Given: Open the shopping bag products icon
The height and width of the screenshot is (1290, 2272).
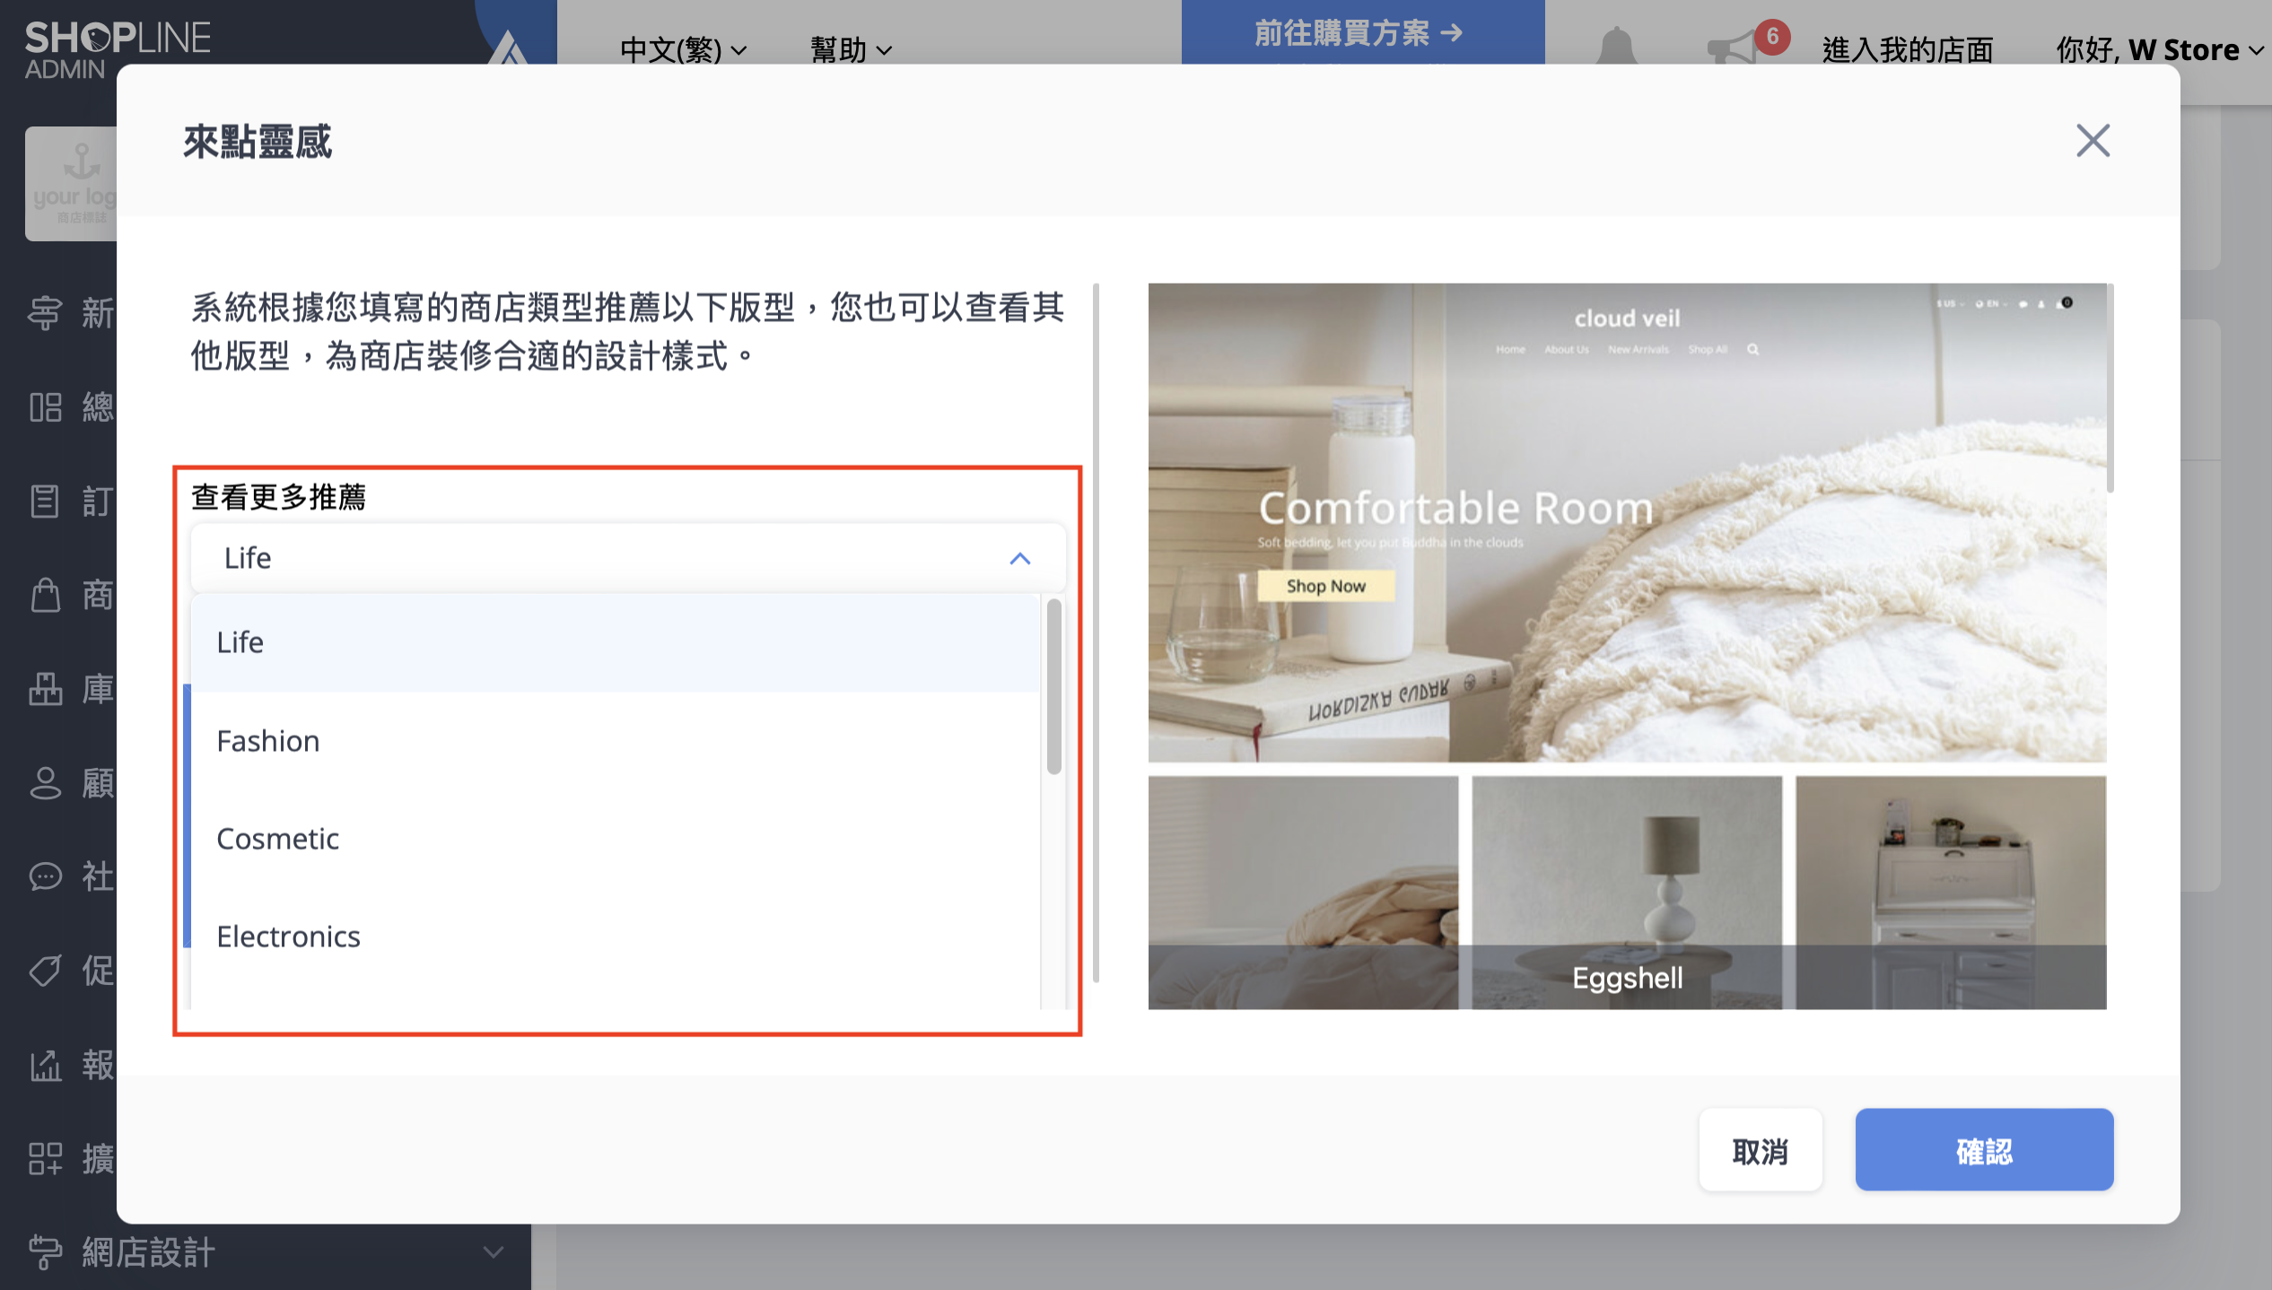Looking at the screenshot, I should tap(45, 595).
